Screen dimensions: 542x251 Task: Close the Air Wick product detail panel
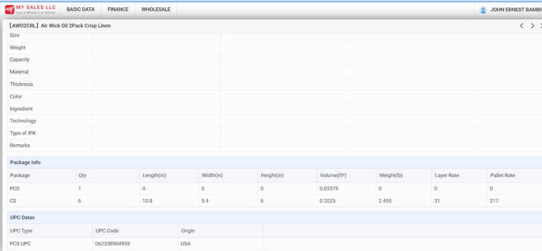540,25
